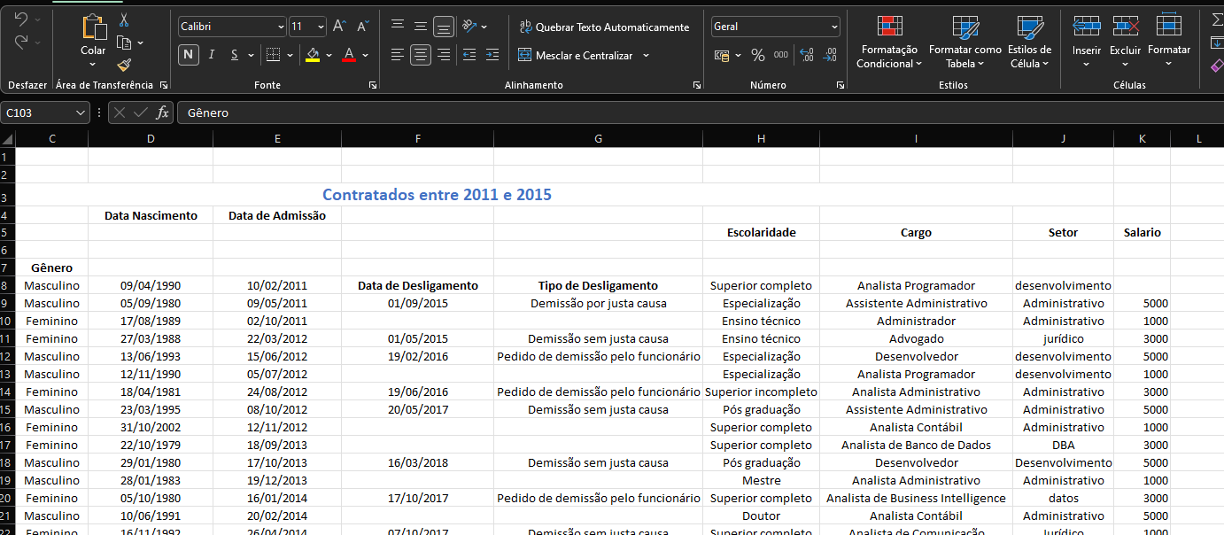Open fill color palette dropdown arrow
This screenshot has height=535, width=1224.
point(329,55)
